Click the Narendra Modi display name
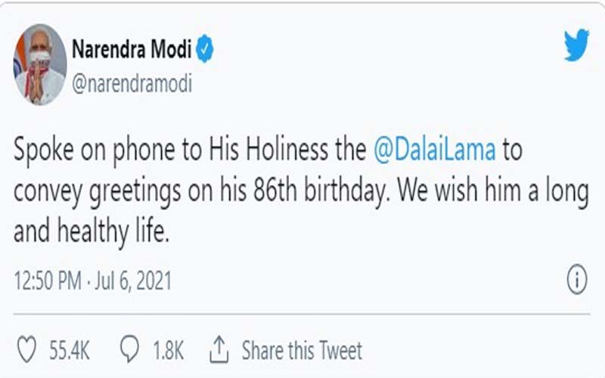 (x=132, y=49)
